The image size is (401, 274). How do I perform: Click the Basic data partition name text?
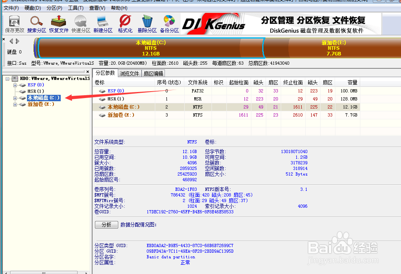point(171,257)
